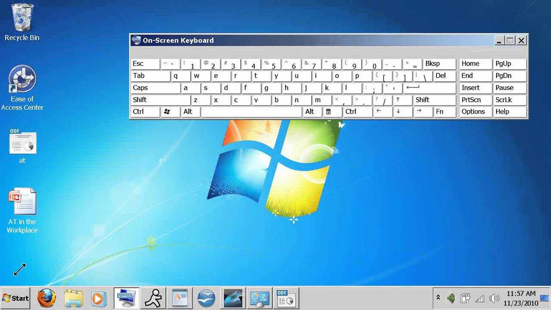Screen dimensions: 551x310
Task: Click the q key
Action: (x=181, y=76)
